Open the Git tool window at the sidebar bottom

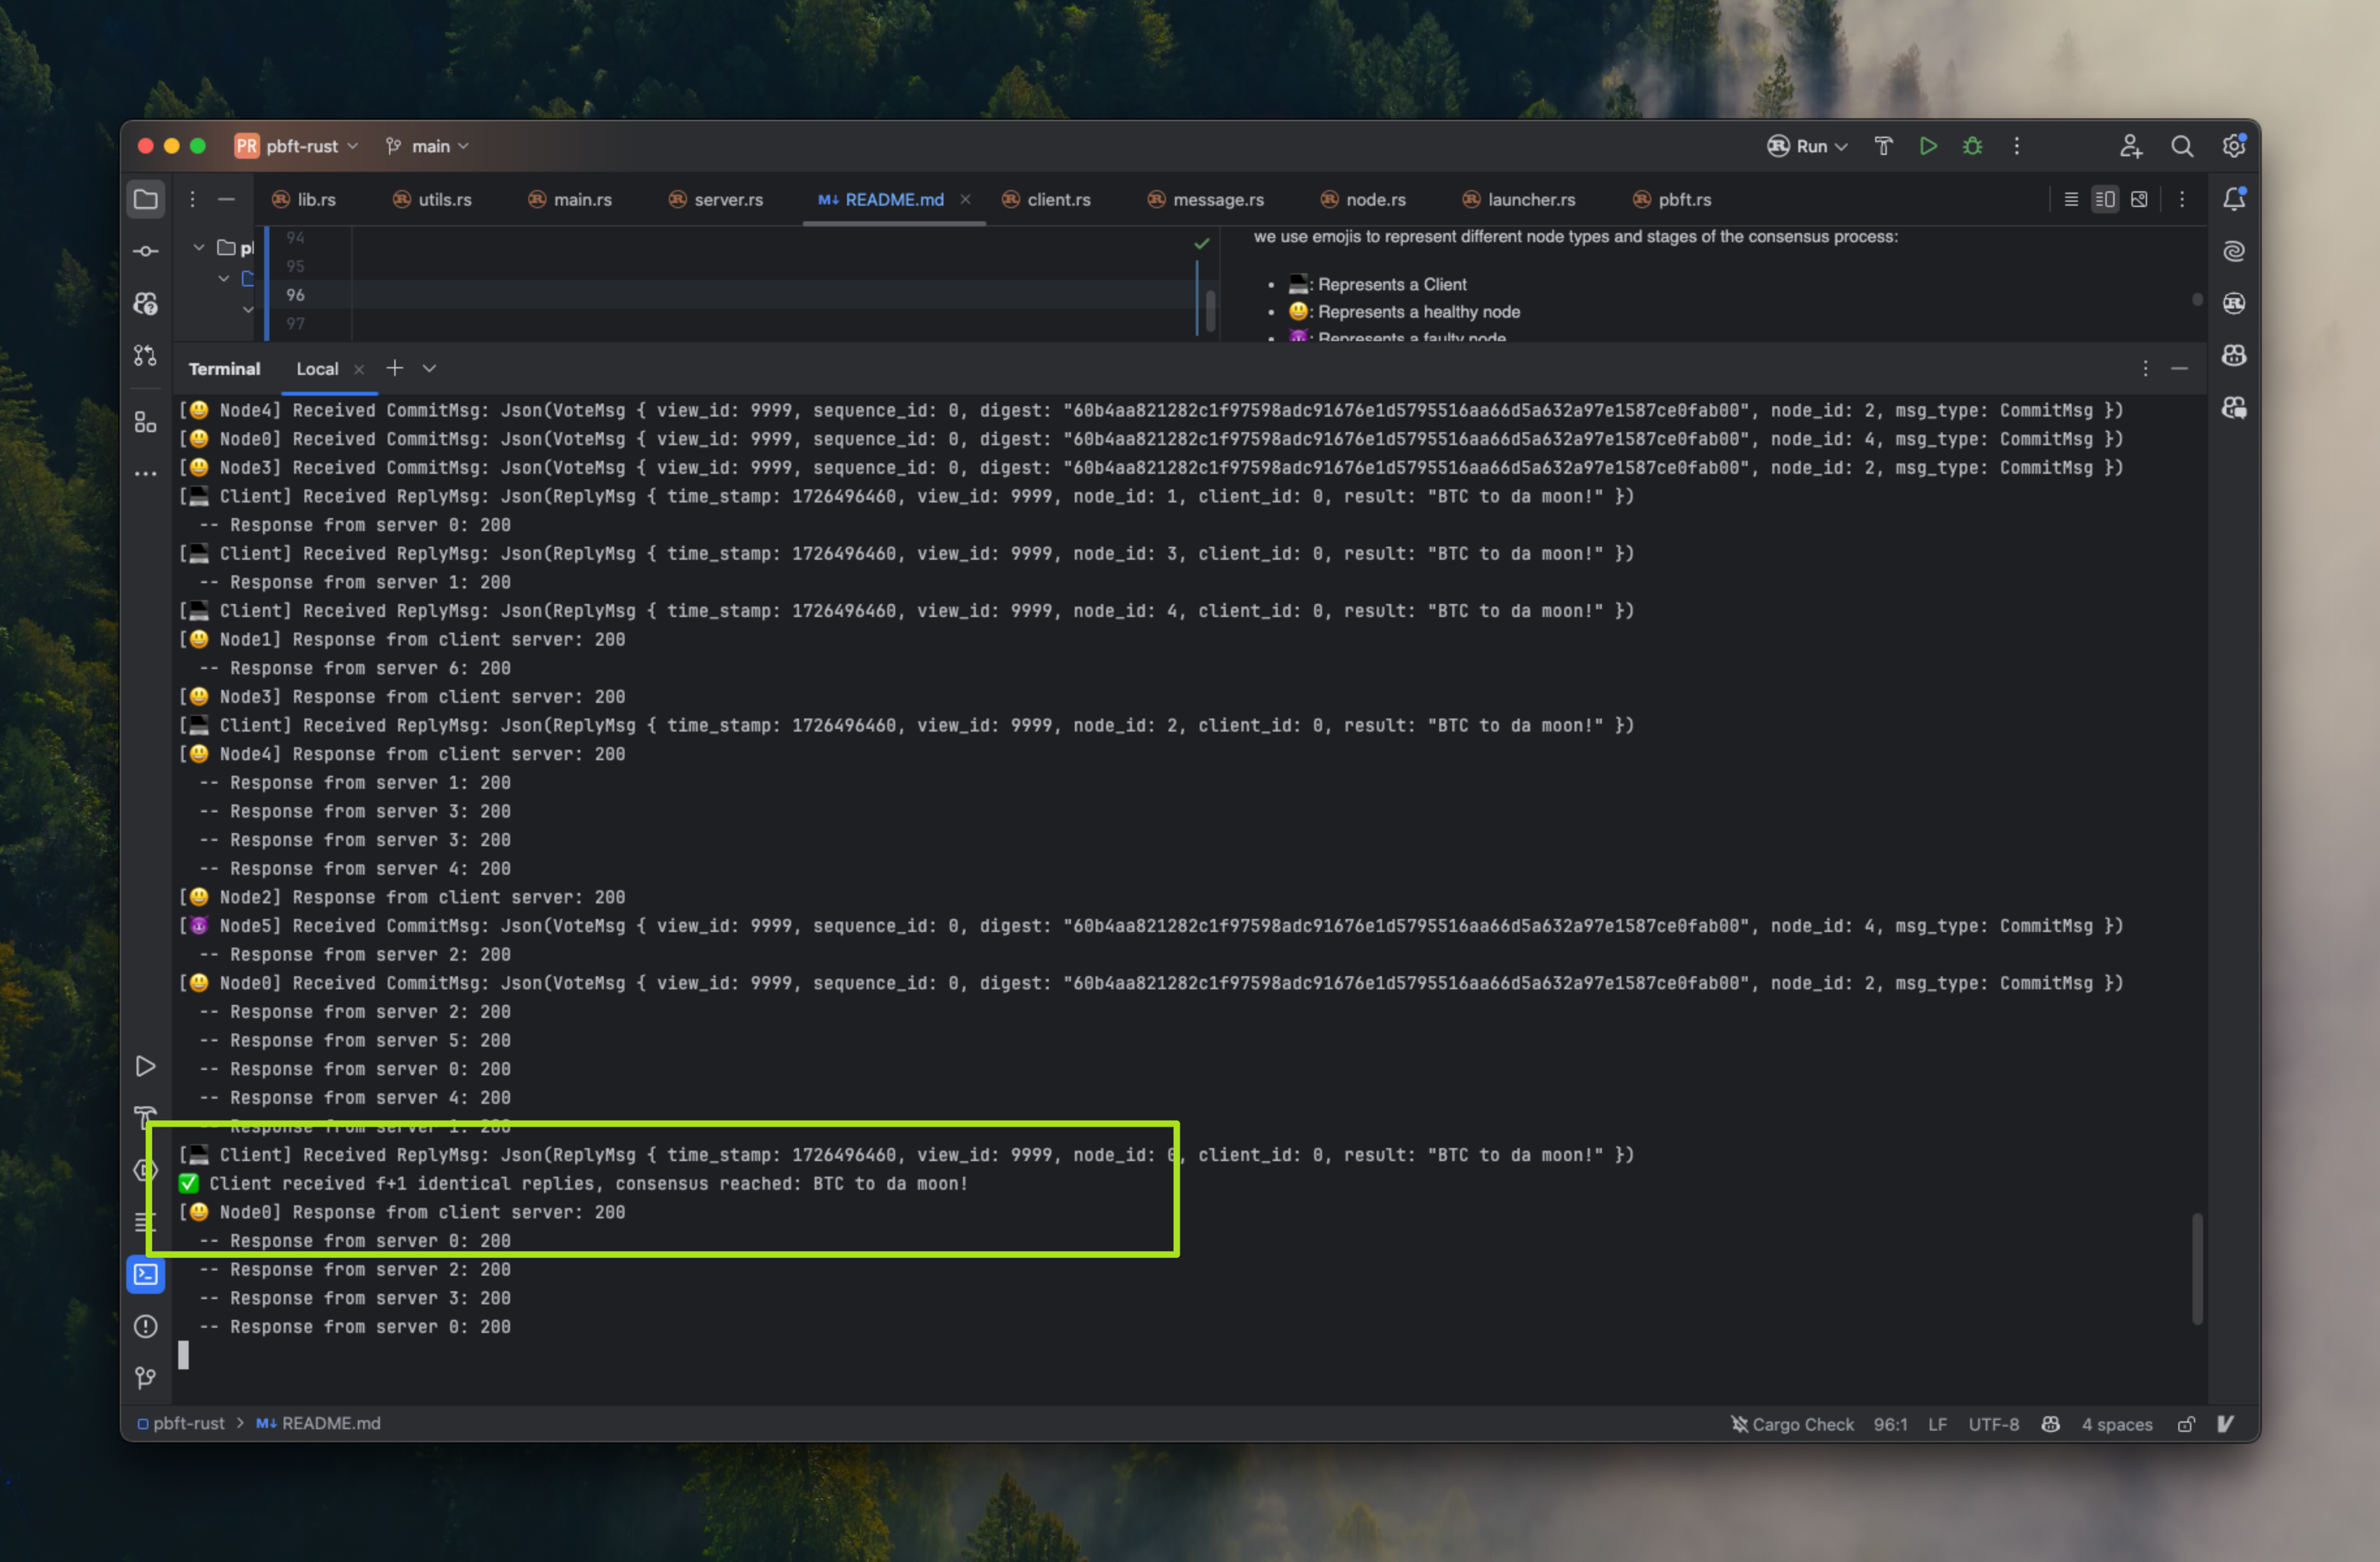point(146,1378)
